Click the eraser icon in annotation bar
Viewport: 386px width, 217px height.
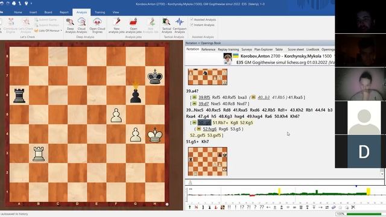click(x=334, y=207)
